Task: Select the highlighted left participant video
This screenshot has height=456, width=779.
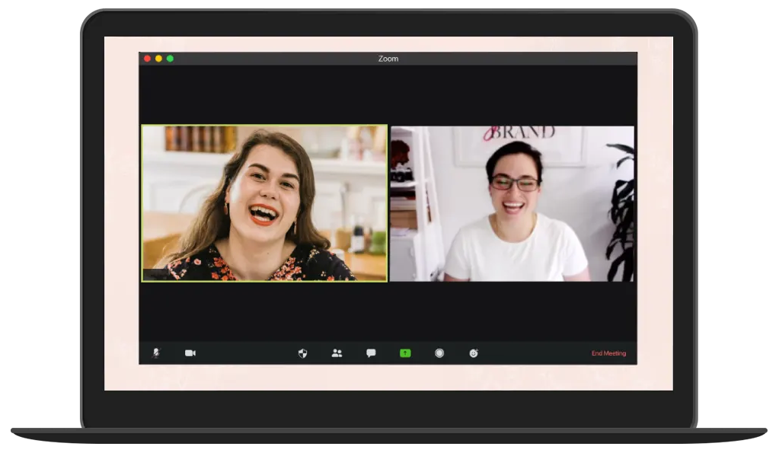Action: tap(264, 203)
